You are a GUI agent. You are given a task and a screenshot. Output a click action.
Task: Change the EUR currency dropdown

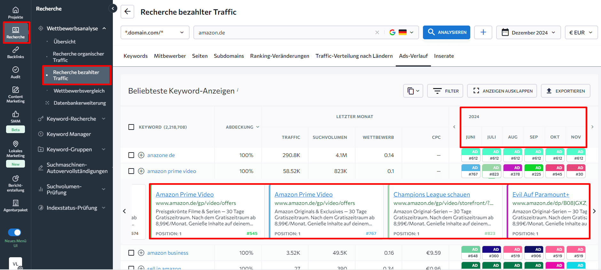(x=581, y=33)
